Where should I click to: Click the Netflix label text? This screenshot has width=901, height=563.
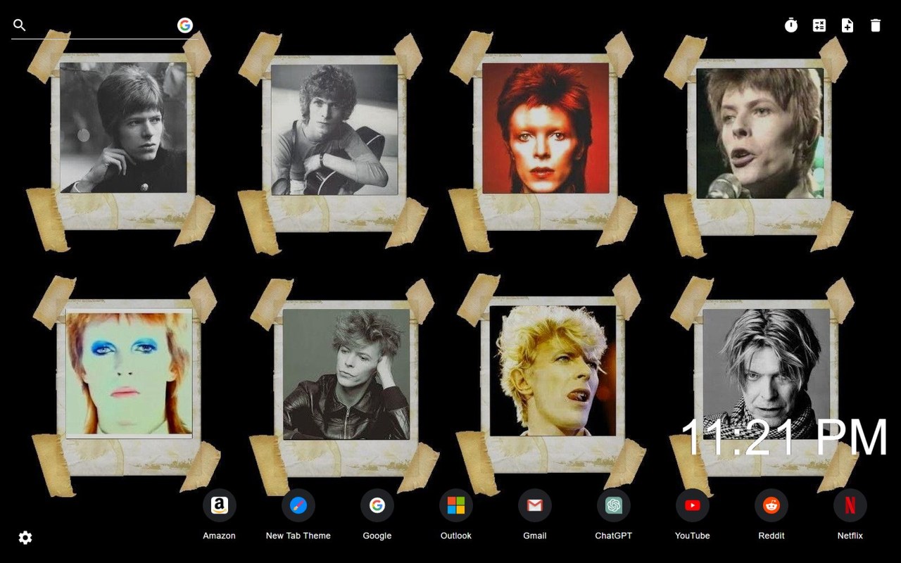point(850,536)
